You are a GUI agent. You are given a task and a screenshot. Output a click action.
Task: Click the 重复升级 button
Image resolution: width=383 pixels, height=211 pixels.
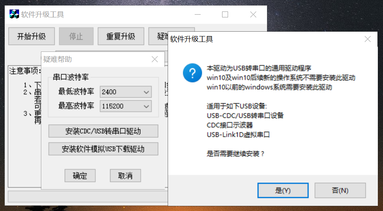121,36
